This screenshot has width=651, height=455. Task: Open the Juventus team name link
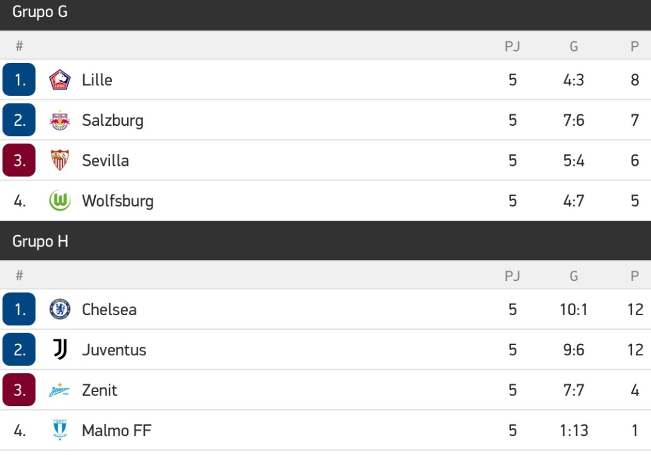coord(114,350)
